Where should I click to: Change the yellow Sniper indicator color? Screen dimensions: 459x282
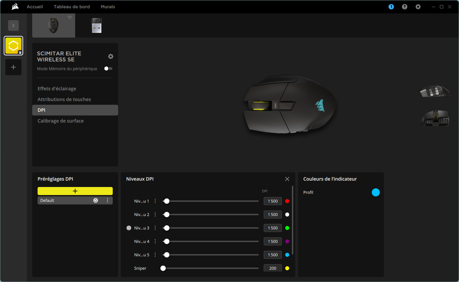287,268
